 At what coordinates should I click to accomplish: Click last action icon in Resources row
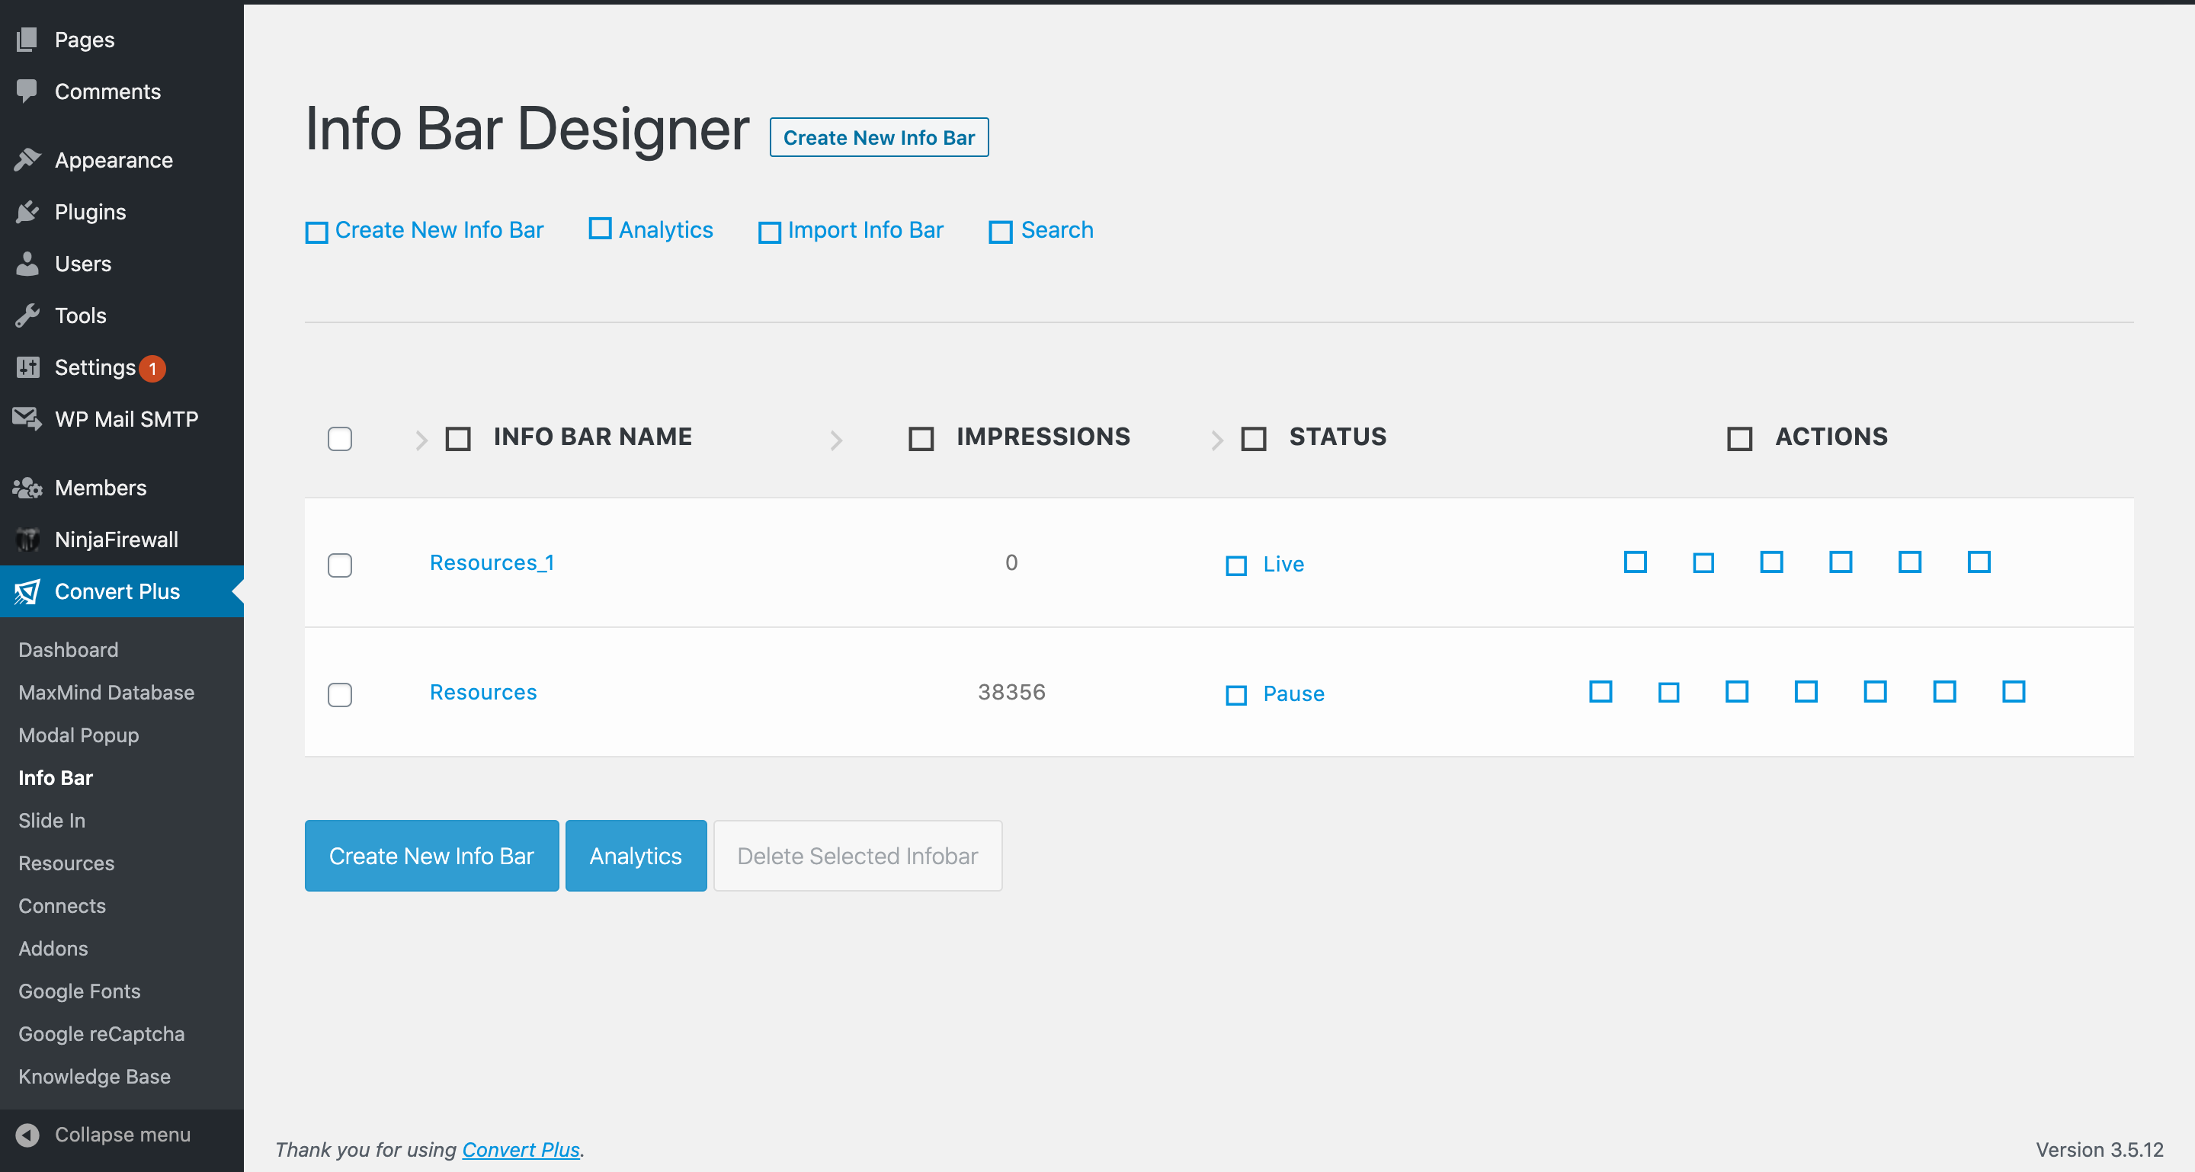click(2014, 692)
